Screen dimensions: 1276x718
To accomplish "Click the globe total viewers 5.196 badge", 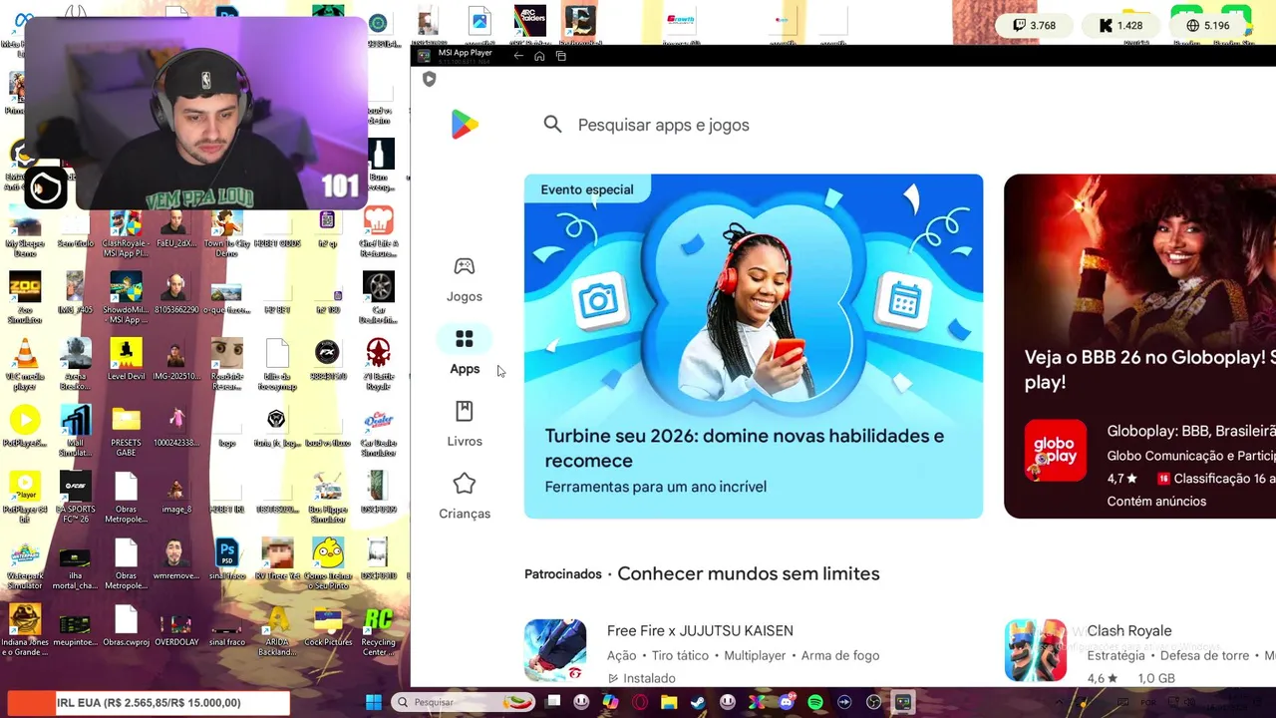I will [x=1208, y=26].
